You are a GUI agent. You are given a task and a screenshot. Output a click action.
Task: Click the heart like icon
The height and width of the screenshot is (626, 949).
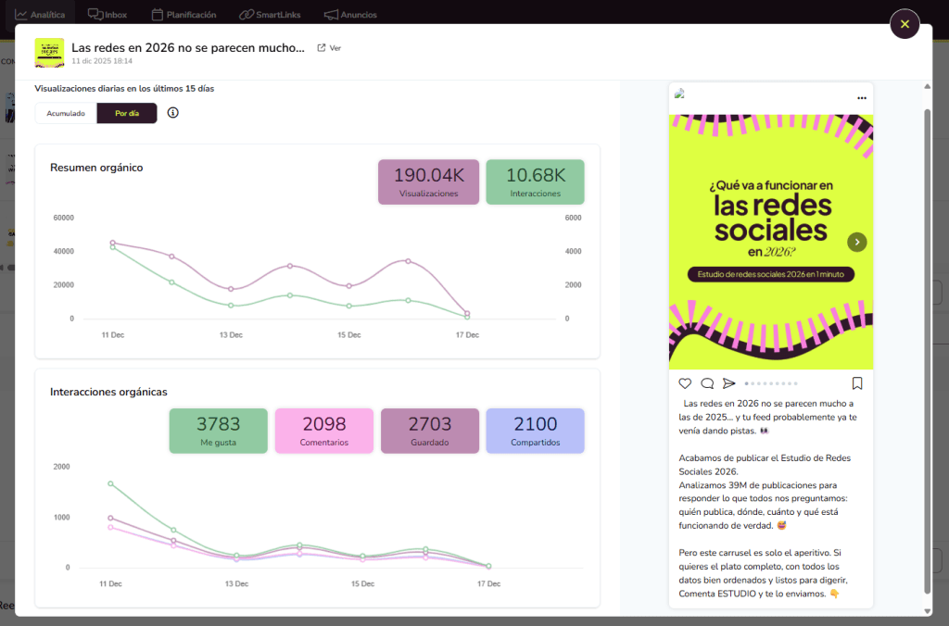click(x=685, y=383)
